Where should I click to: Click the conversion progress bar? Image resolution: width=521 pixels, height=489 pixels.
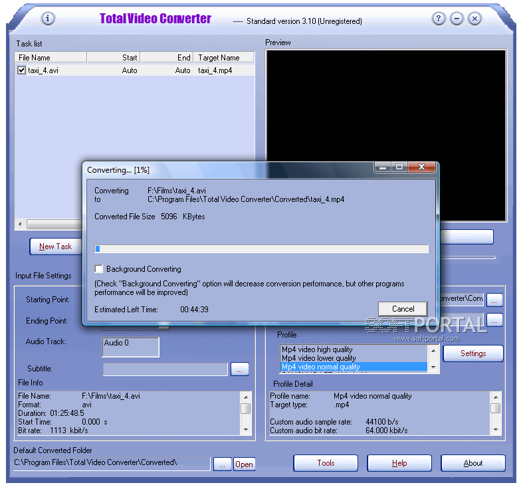pos(262,248)
